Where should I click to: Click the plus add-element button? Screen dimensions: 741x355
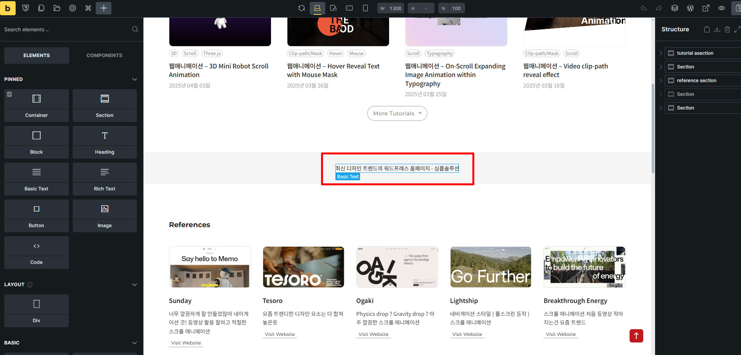point(104,8)
